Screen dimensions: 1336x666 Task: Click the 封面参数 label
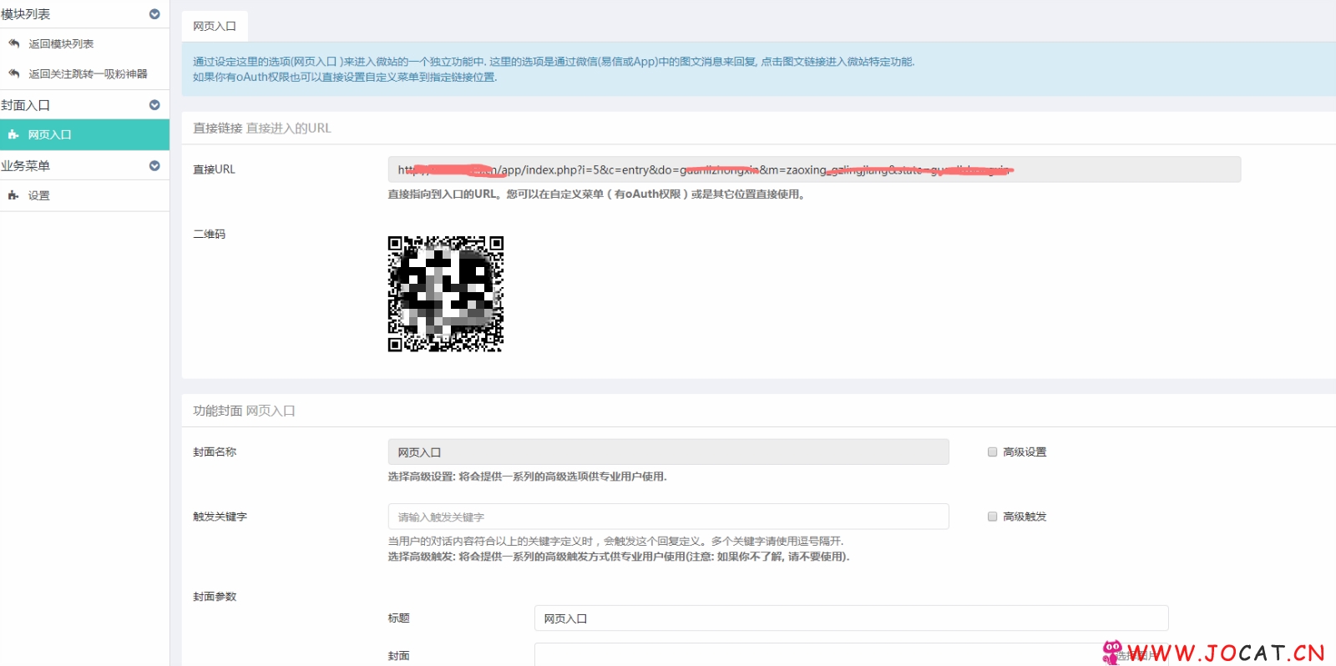(x=215, y=596)
